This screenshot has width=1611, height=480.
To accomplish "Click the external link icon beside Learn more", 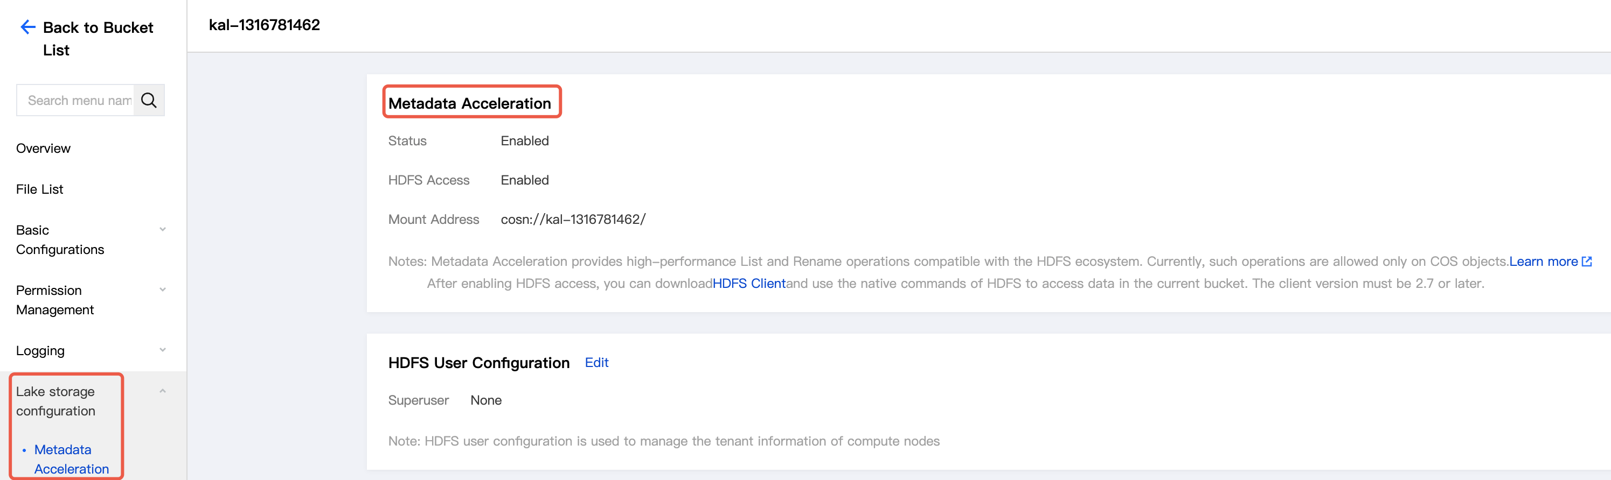I will coord(1587,261).
